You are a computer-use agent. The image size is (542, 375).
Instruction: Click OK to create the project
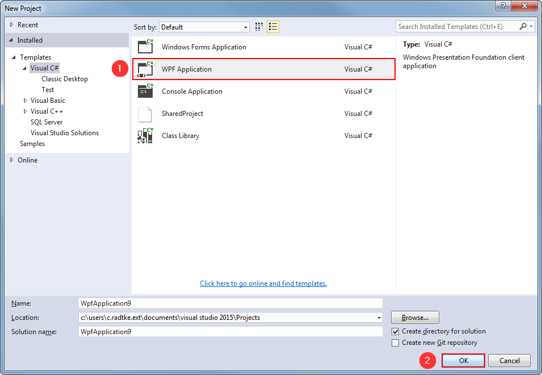pyautogui.click(x=463, y=360)
